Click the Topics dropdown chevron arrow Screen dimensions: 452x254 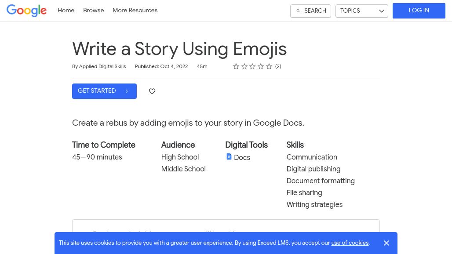[381, 11]
